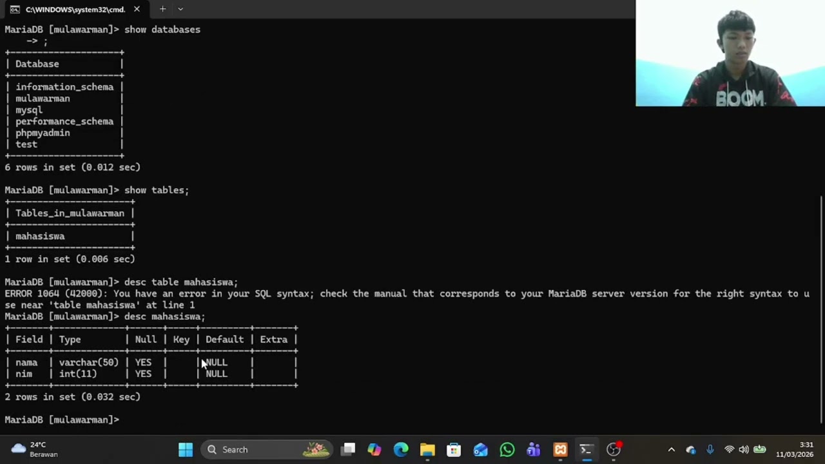
Task: Open OneDrive cloud tray icon
Action: coord(691,450)
